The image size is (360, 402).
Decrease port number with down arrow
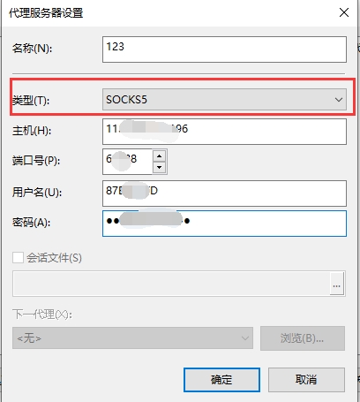pos(160,167)
